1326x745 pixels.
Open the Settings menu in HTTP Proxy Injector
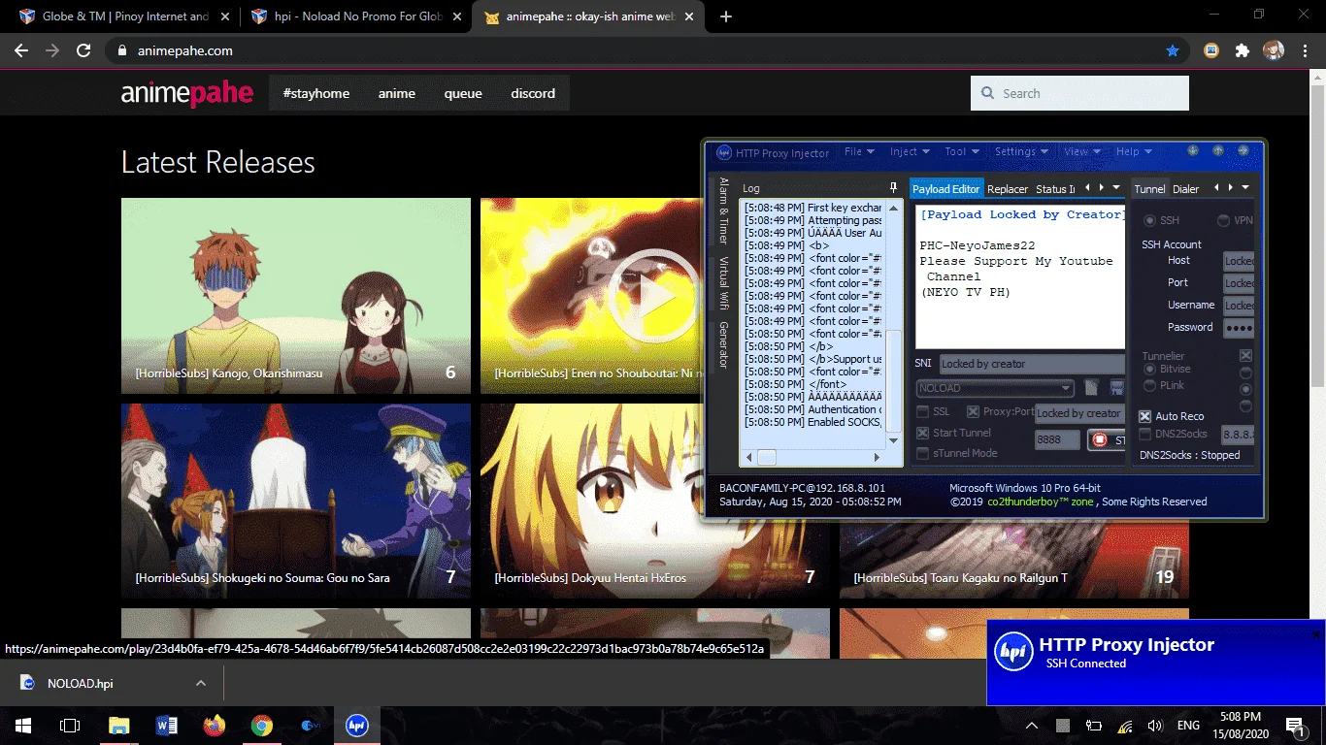pos(1022,152)
